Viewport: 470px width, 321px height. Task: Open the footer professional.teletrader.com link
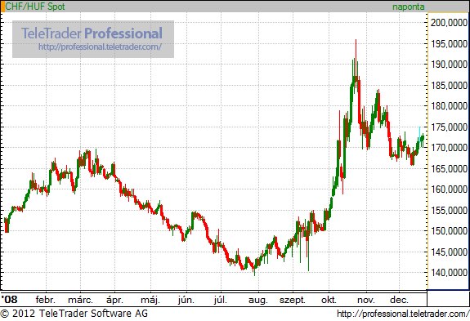[403, 314]
